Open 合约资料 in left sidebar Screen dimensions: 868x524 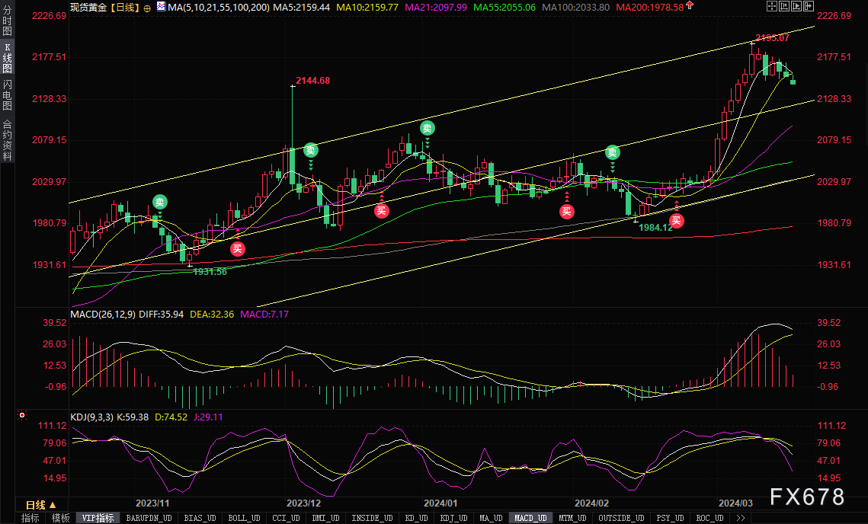(x=7, y=139)
